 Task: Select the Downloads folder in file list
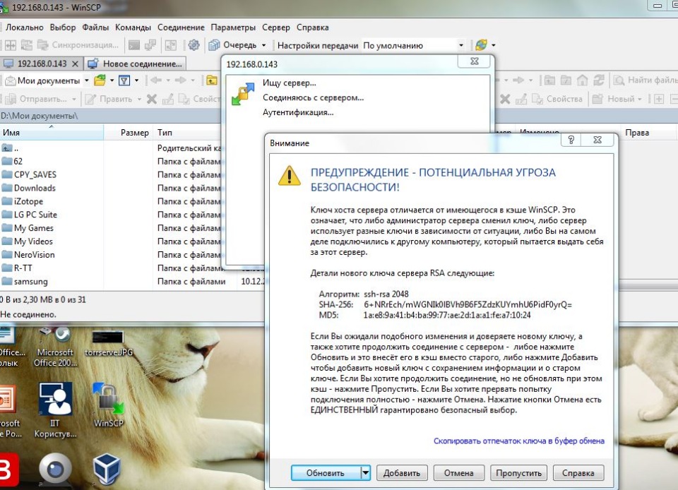coord(35,188)
